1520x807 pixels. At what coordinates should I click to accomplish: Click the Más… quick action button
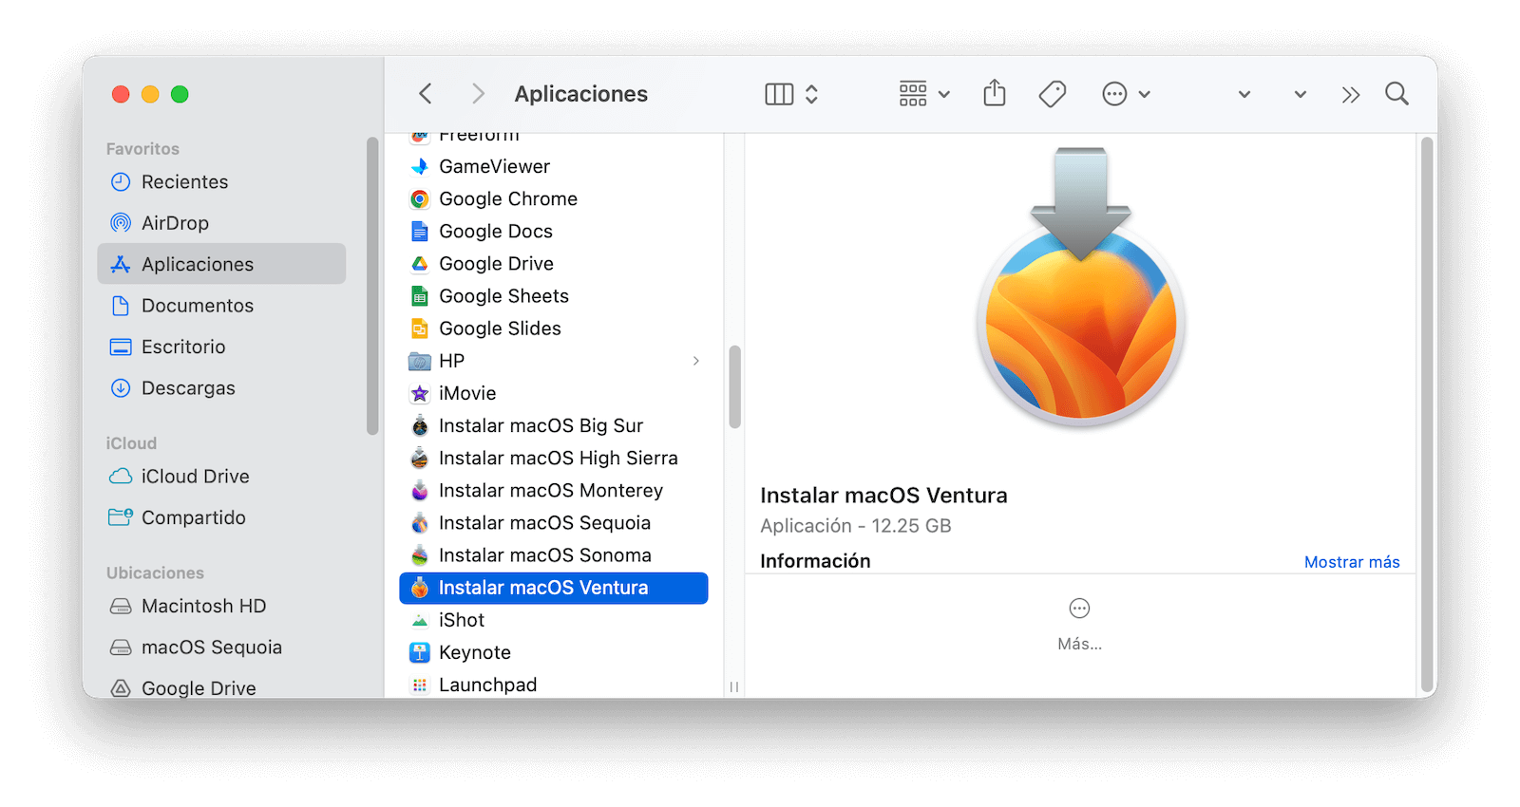1079,624
